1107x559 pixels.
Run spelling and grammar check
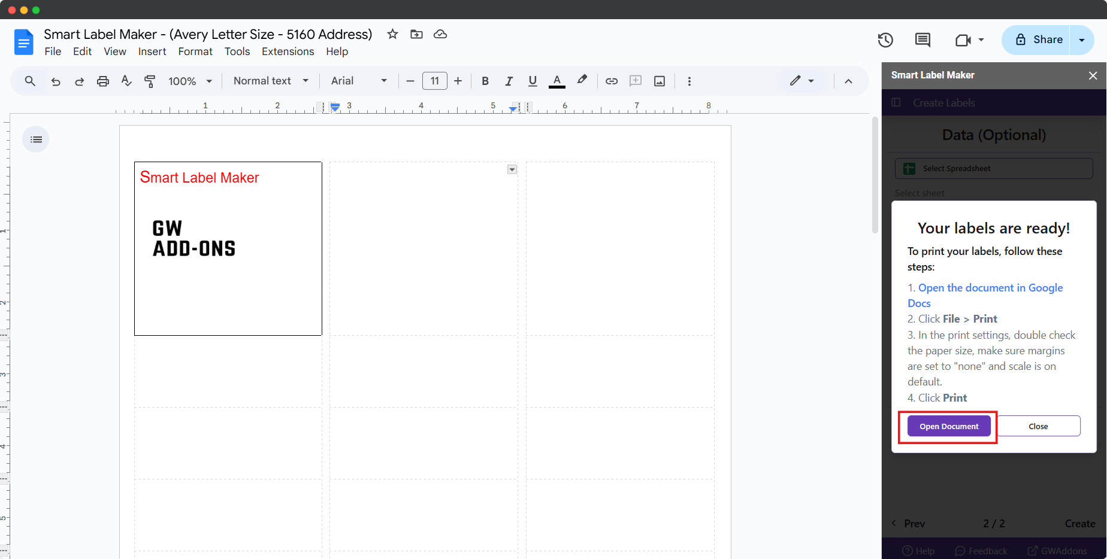click(126, 81)
